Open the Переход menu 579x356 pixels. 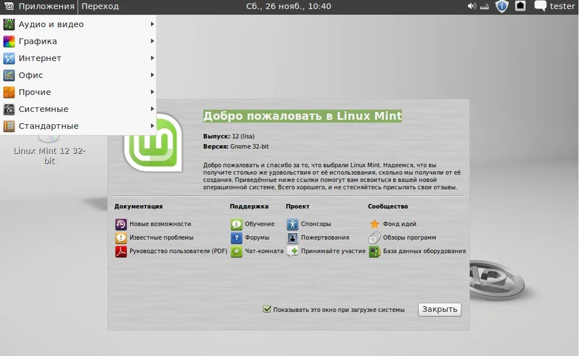point(100,6)
